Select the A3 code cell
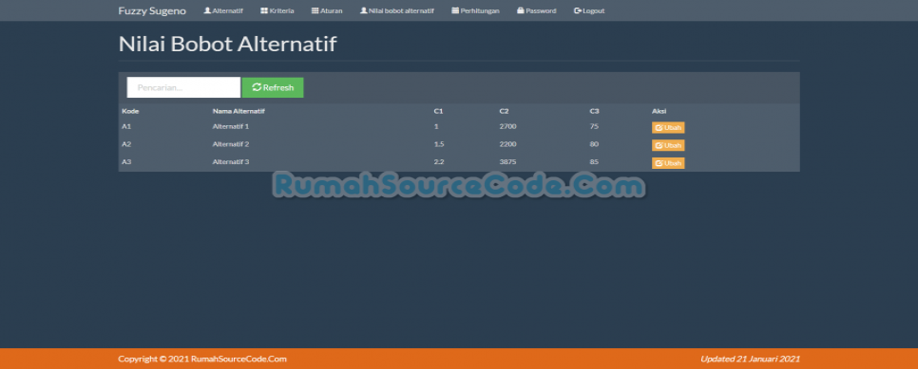Image resolution: width=918 pixels, height=369 pixels. pyautogui.click(x=126, y=162)
